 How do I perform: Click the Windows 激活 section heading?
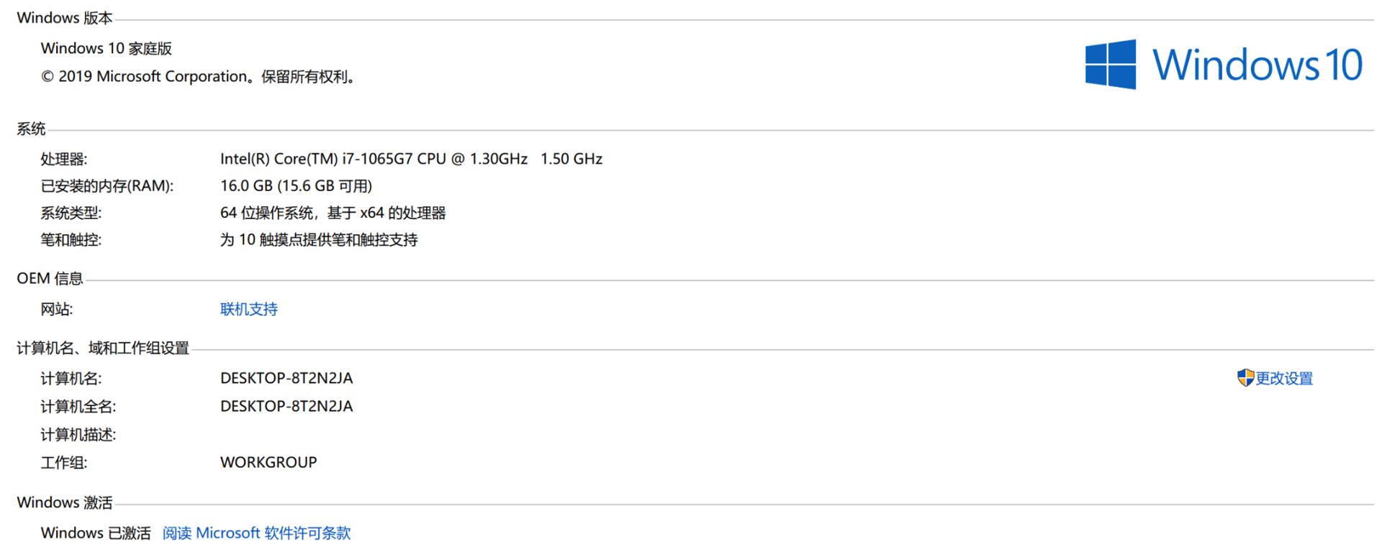64,502
